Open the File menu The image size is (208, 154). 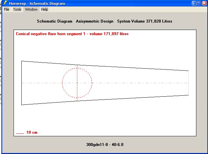click(6, 10)
